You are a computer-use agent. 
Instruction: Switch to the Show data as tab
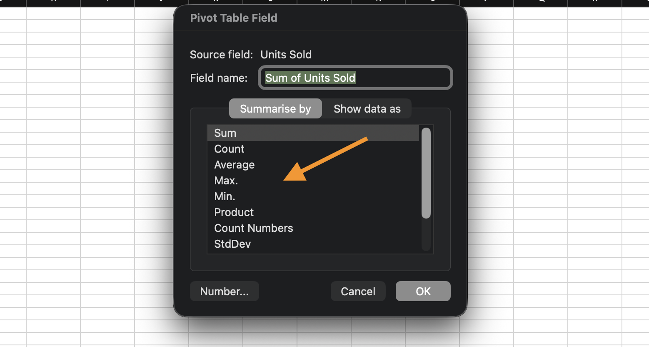(x=367, y=109)
